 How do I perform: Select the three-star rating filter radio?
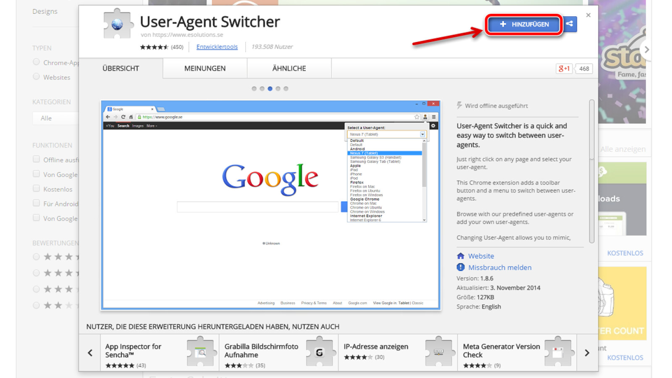click(x=36, y=289)
